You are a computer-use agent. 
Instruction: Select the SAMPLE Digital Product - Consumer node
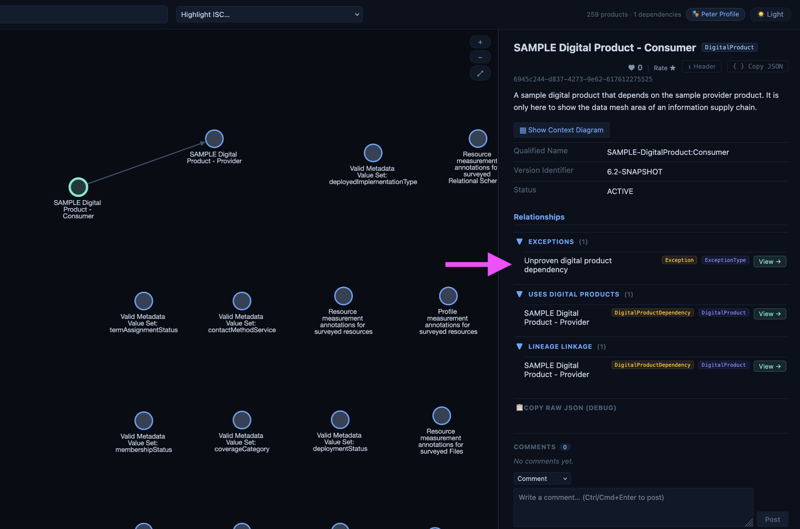click(x=78, y=187)
